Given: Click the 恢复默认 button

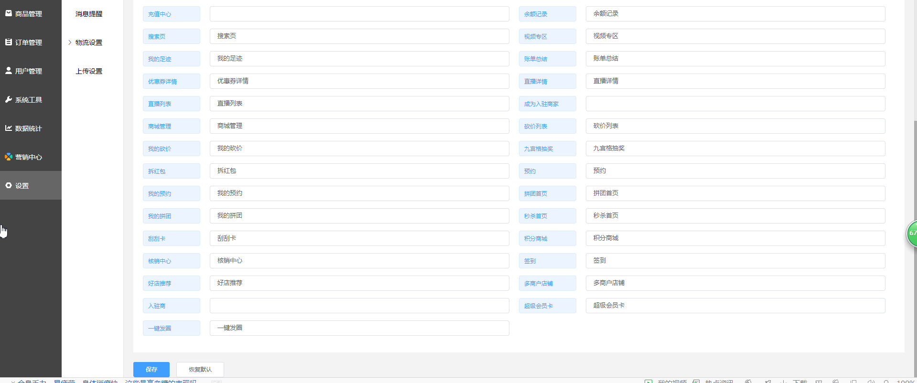Looking at the screenshot, I should pyautogui.click(x=200, y=370).
